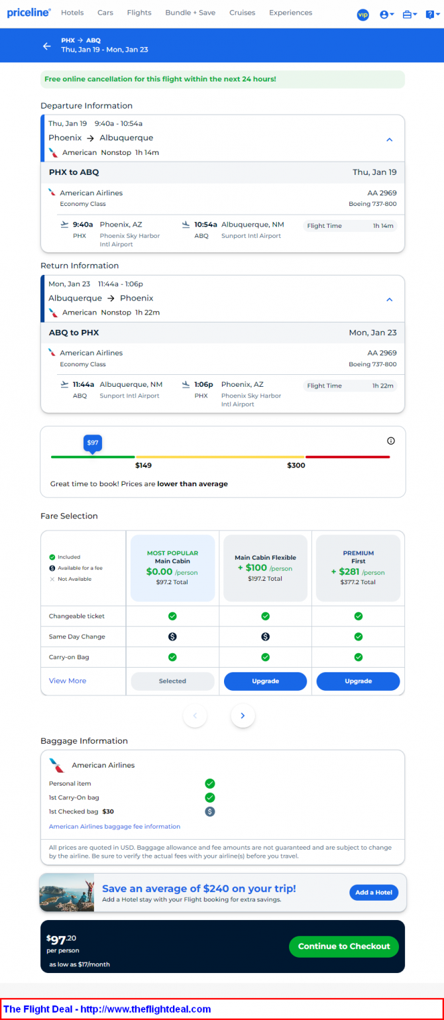Viewport: 444px width, 1020px height.
Task: Click the Selected button for Main Cabin
Action: (x=172, y=681)
